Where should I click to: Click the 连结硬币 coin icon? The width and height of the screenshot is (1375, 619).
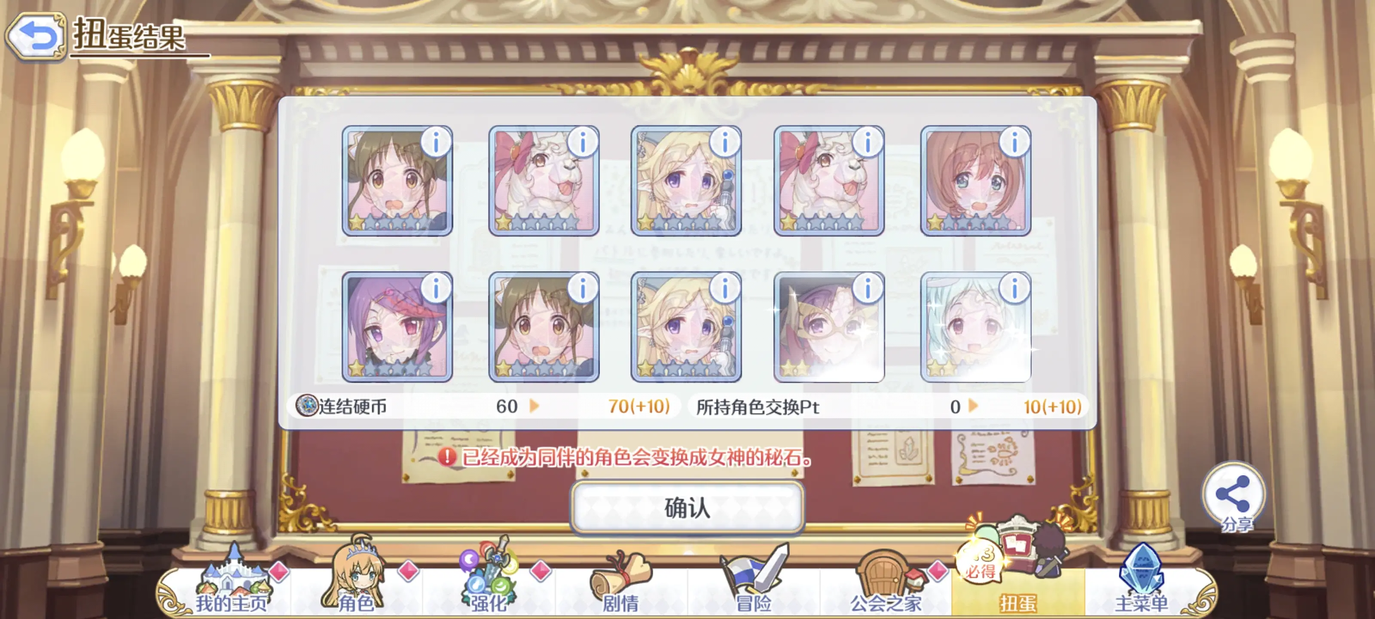click(307, 406)
